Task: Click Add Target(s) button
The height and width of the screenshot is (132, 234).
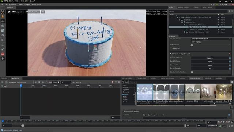Action: coord(196,42)
